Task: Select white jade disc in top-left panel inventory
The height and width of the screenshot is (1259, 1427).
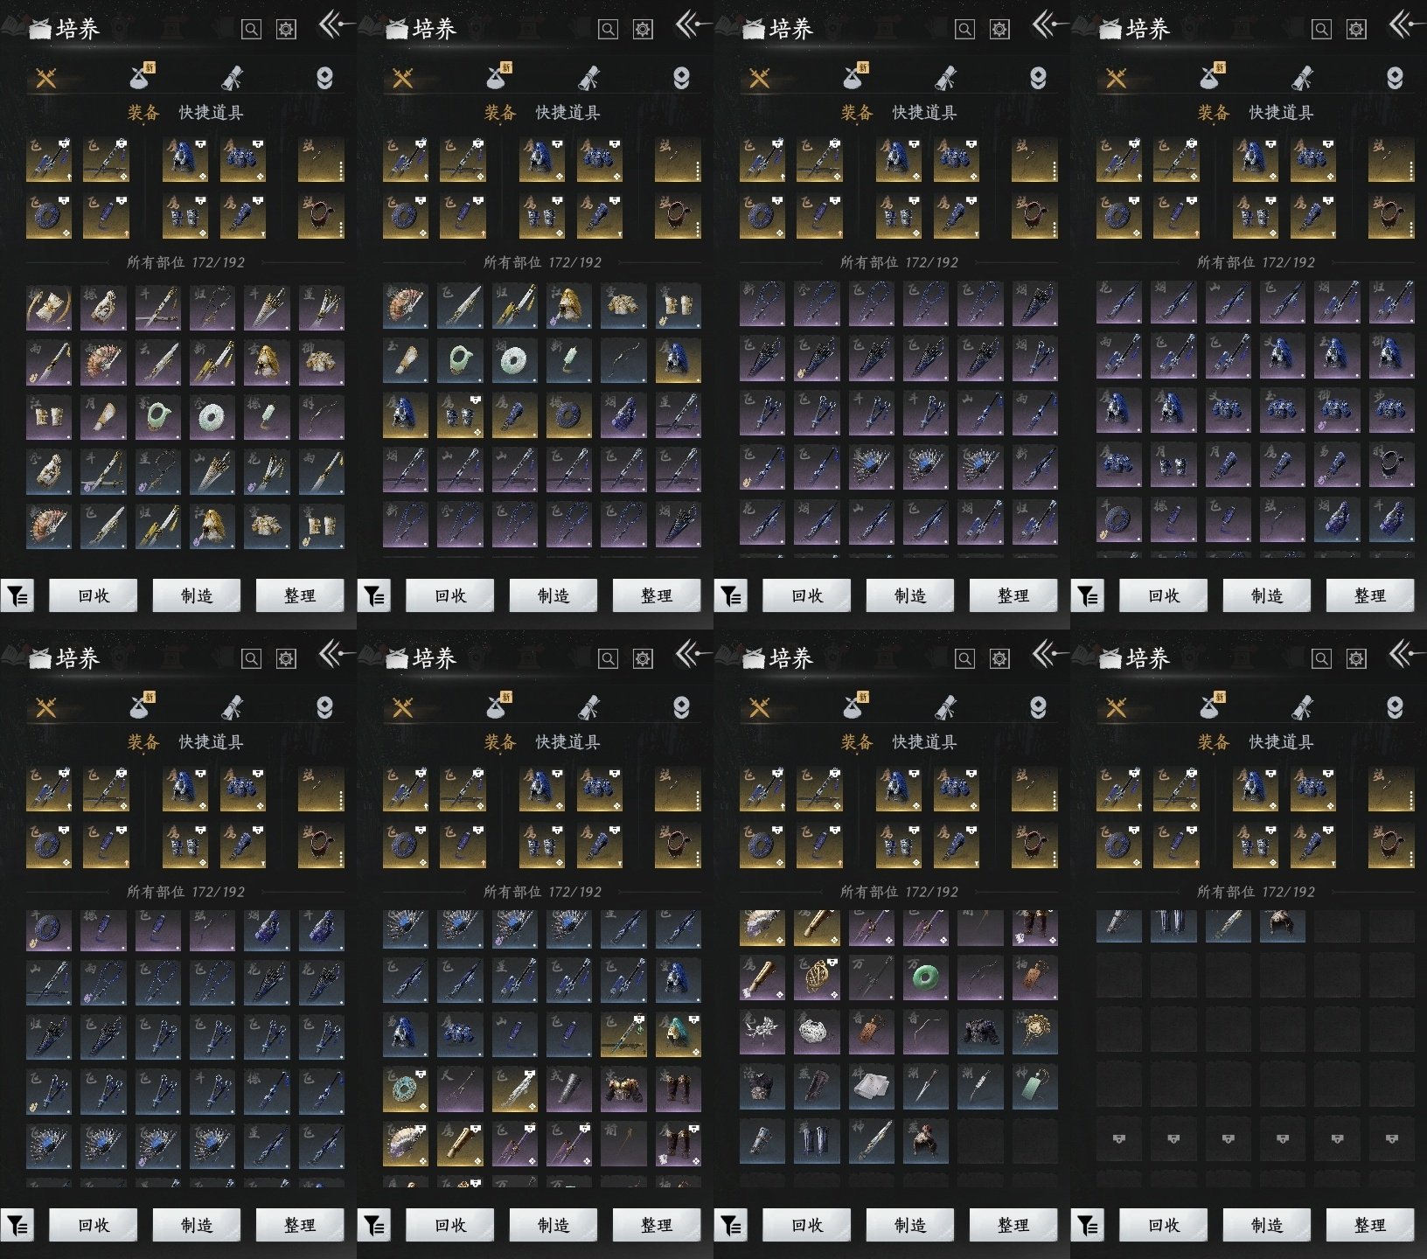Action: (x=212, y=416)
